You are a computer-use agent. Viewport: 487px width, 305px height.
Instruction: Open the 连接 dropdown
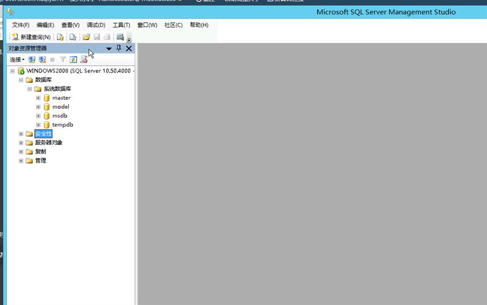(17, 59)
